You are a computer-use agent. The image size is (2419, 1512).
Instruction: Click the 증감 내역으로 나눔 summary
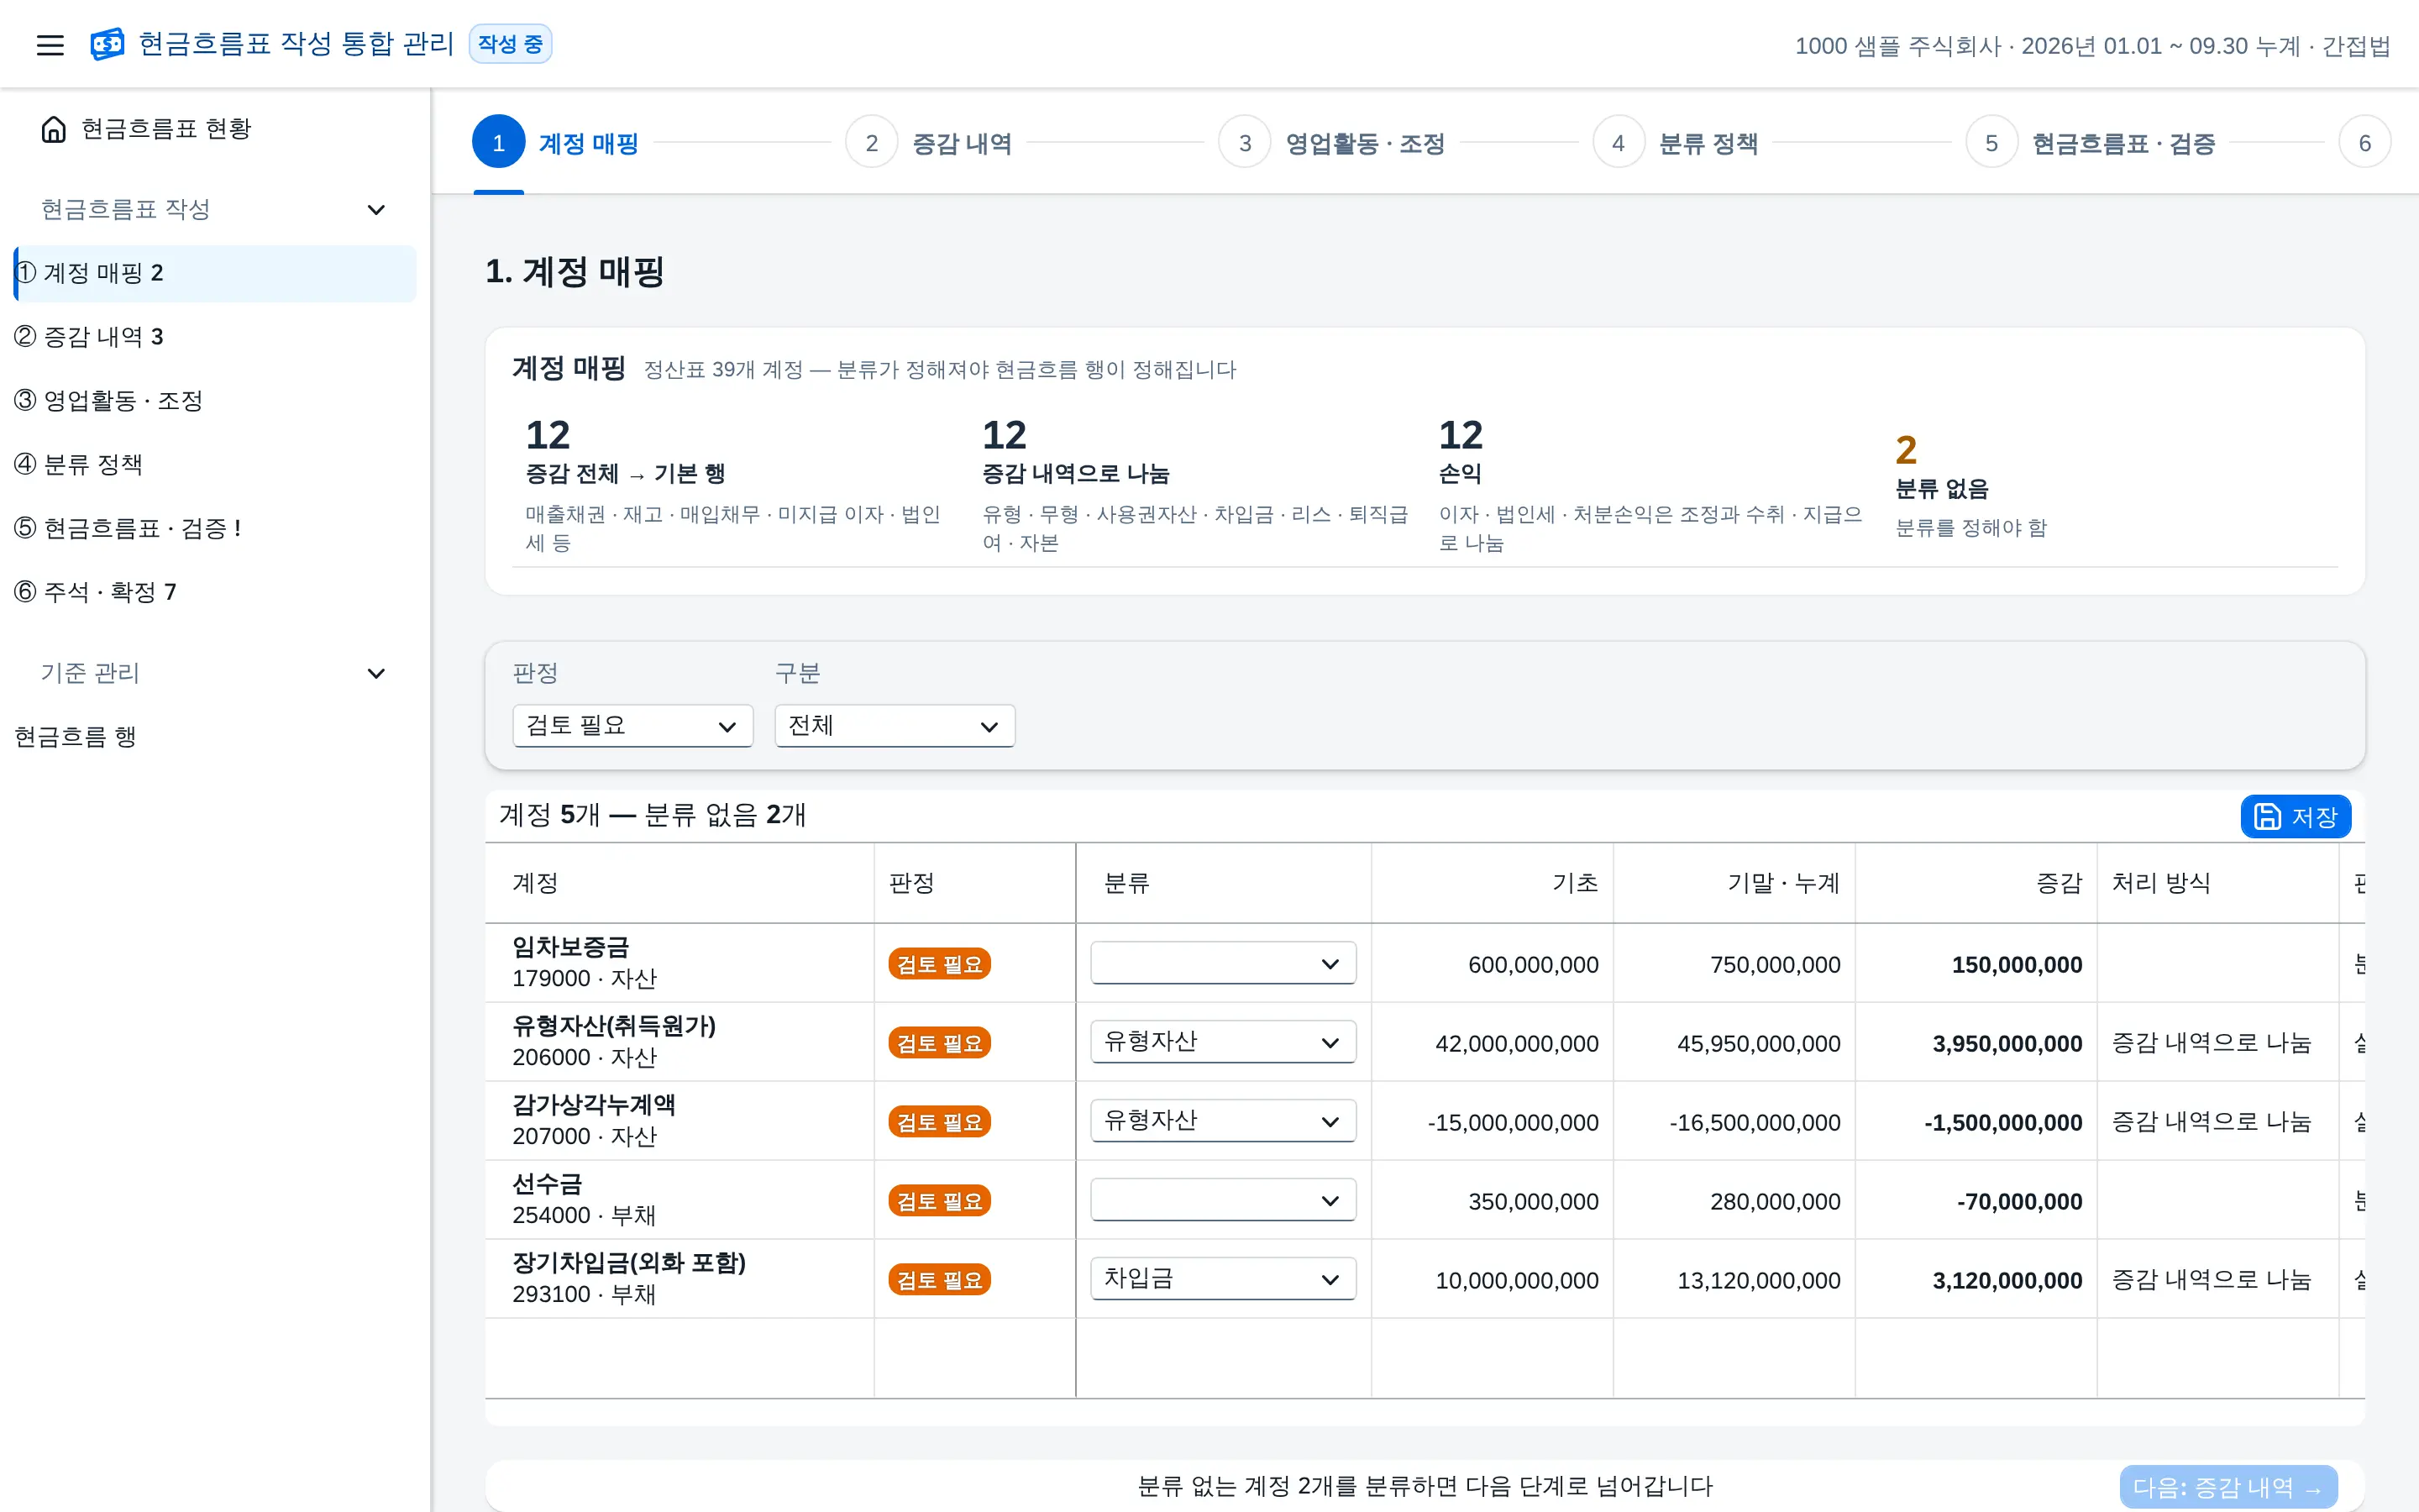(1195, 485)
